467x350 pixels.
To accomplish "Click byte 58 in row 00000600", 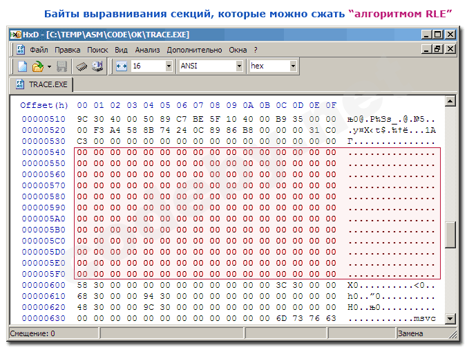I will point(82,285).
